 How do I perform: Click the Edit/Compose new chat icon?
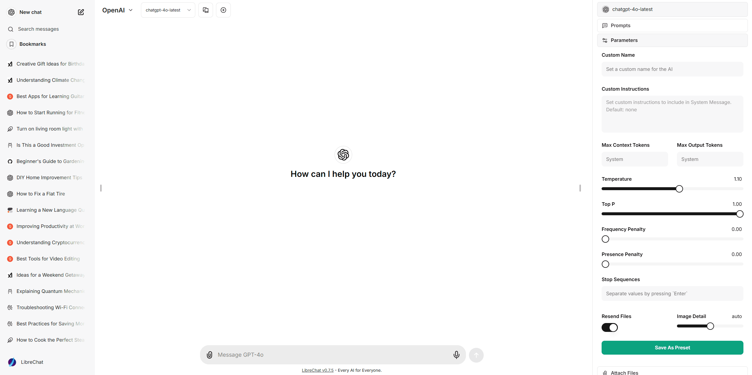pyautogui.click(x=81, y=12)
